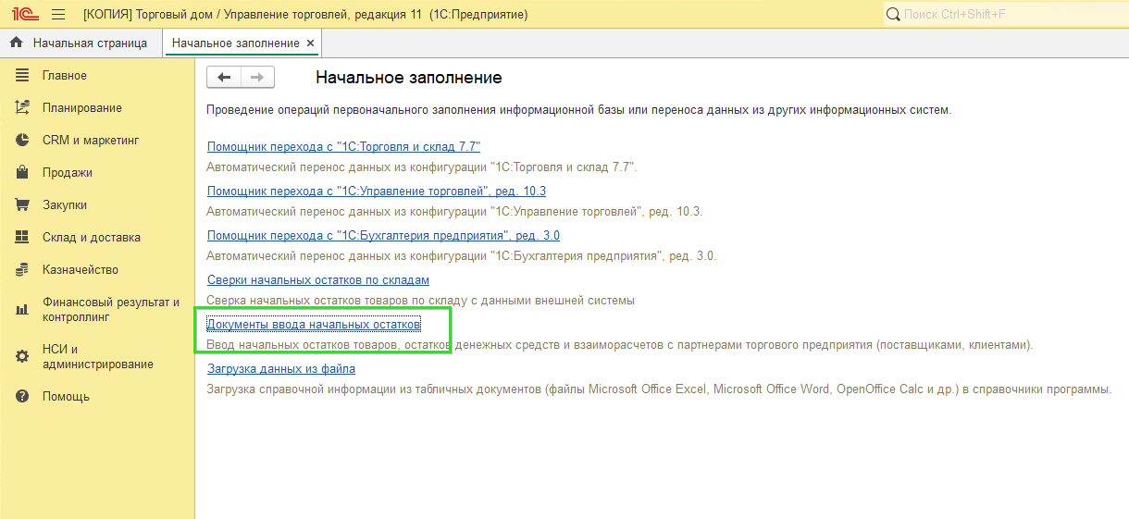Click the 1C logo icon
1129x519 pixels.
pos(24,14)
